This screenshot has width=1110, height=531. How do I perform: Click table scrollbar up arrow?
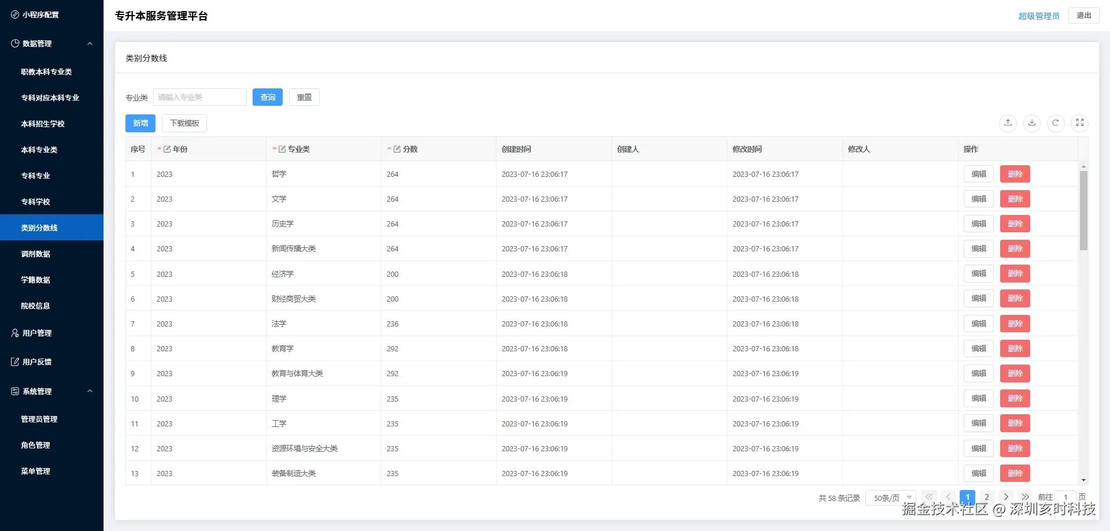1083,166
